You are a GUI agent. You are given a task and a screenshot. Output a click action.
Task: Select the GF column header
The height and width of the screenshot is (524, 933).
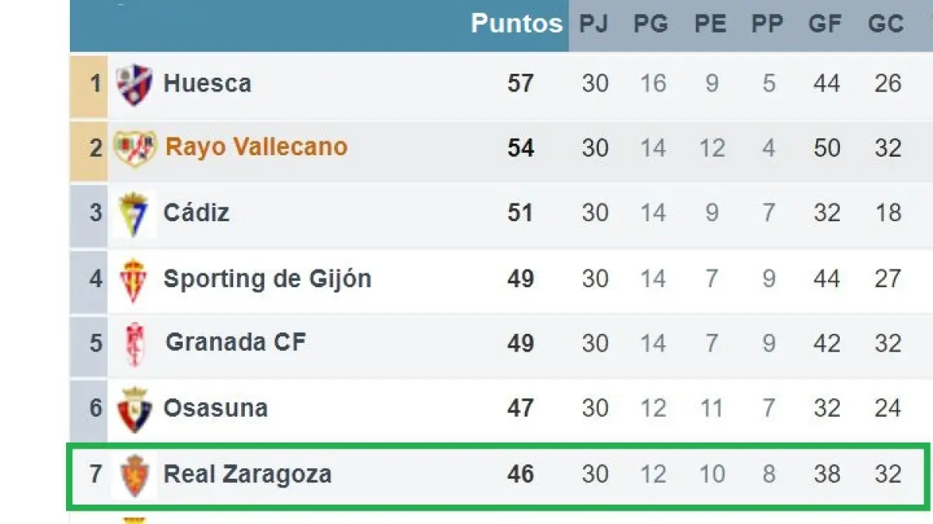(825, 24)
